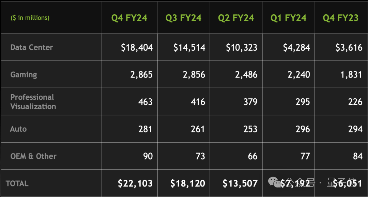Viewport: 368px width, 197px height.
Task: Click the WeChat logo watermark icon
Action: (x=274, y=182)
